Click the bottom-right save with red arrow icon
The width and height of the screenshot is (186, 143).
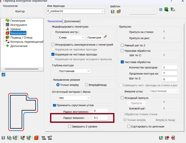(x=167, y=138)
